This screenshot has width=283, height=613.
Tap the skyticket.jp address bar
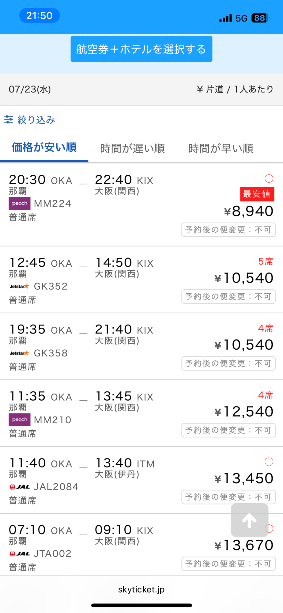click(141, 589)
